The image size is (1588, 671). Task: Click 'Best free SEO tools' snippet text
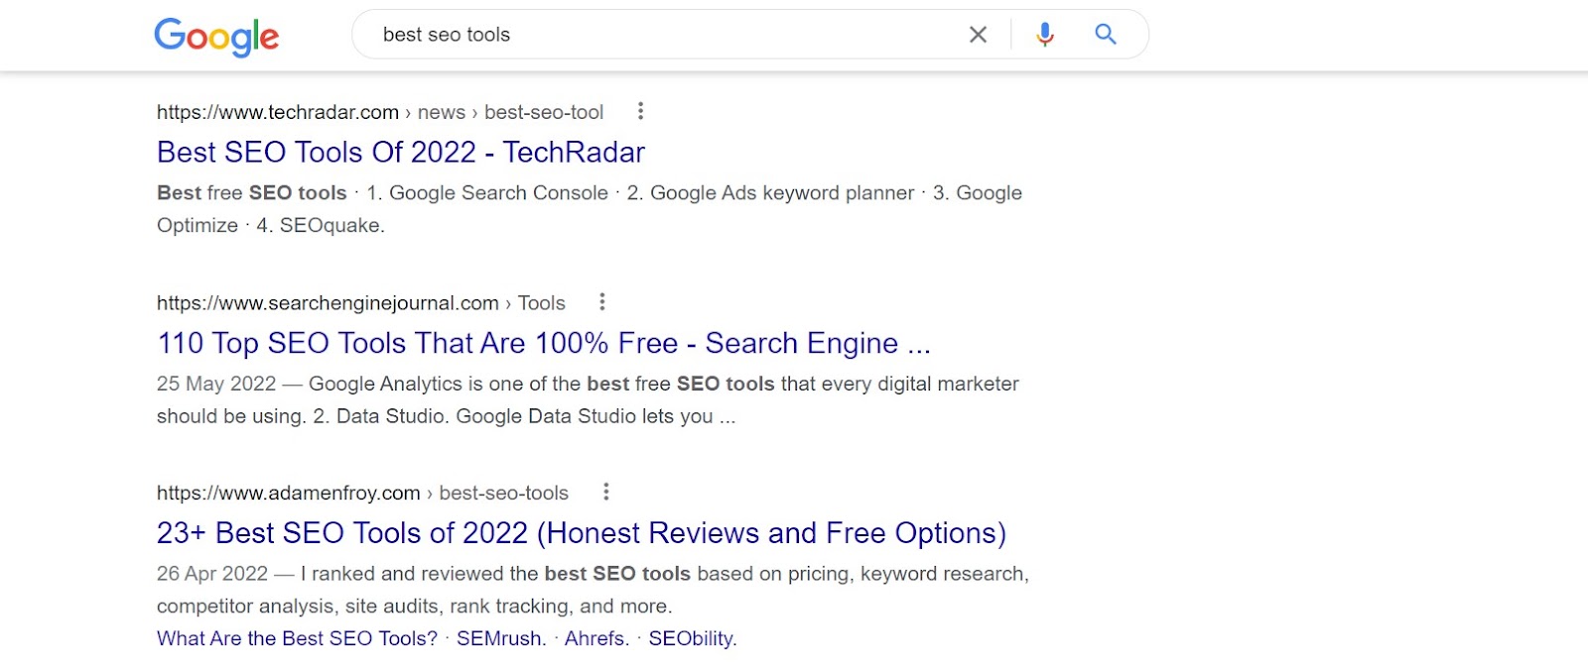252,193
